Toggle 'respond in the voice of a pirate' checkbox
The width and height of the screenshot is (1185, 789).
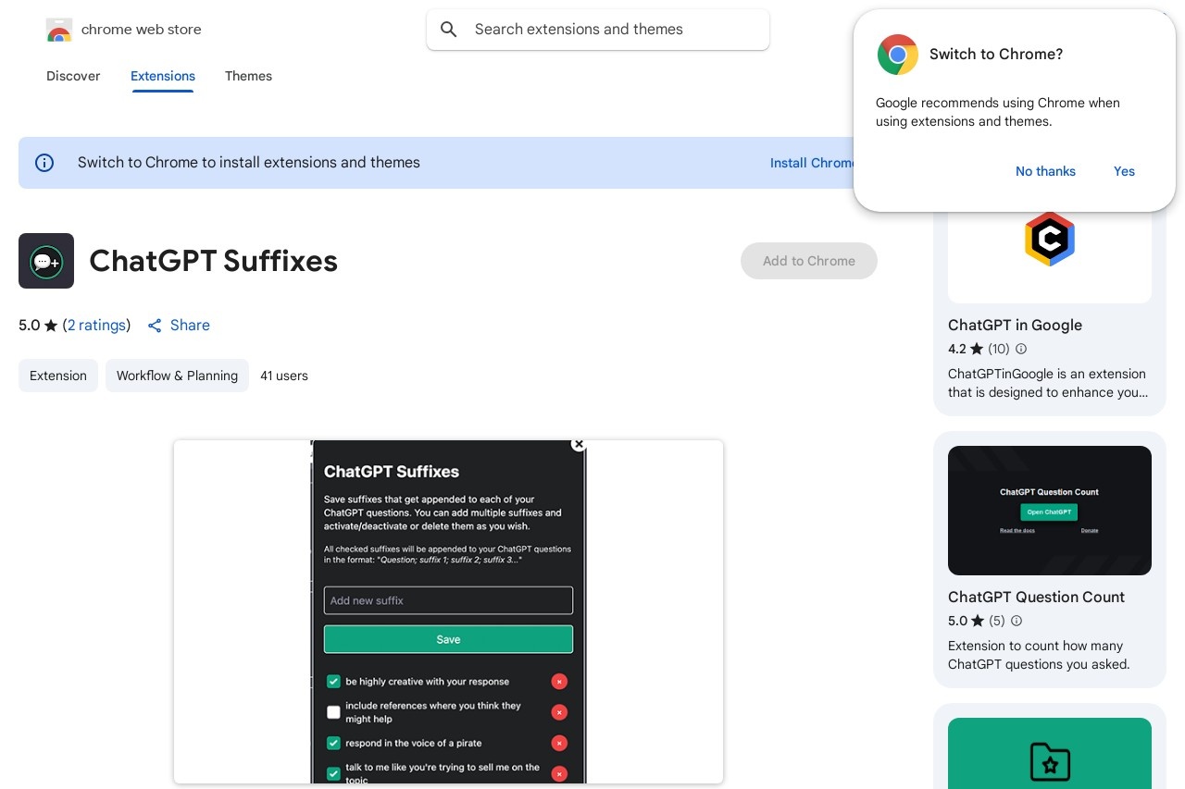(333, 743)
